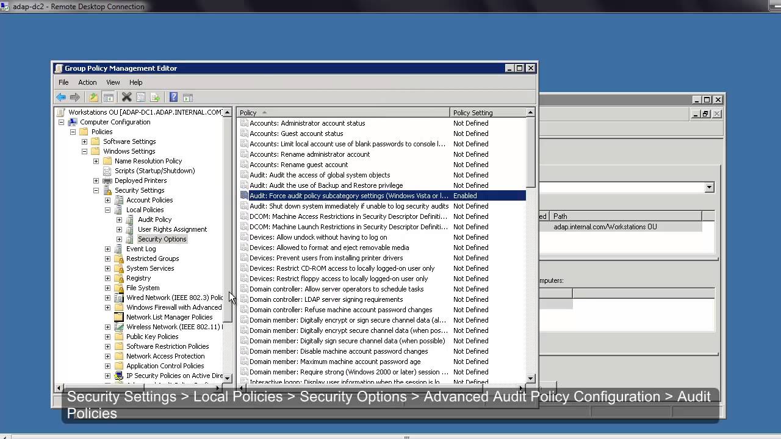Open the dropdown arrow in the background window
Screen dimensions: 781x439
(709, 188)
